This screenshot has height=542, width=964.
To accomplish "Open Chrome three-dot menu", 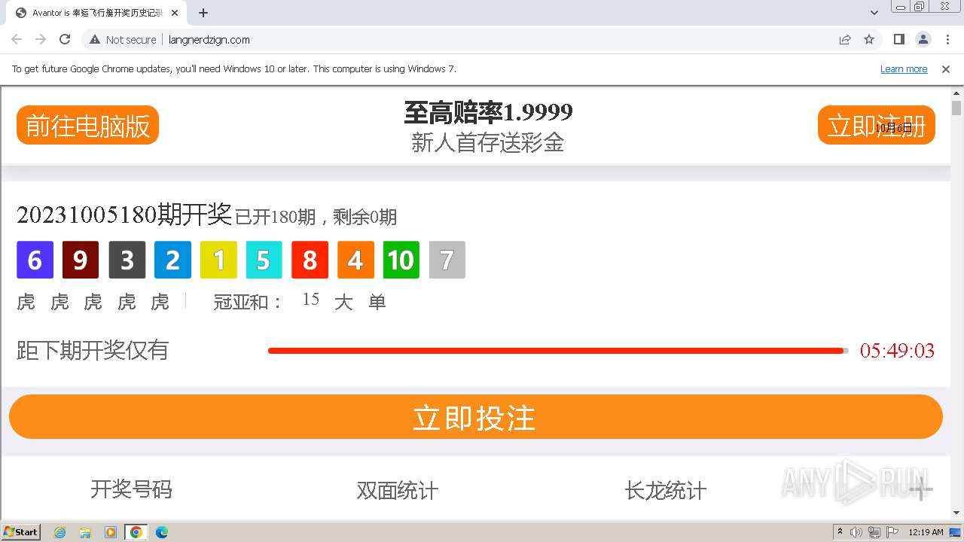I will pos(947,39).
